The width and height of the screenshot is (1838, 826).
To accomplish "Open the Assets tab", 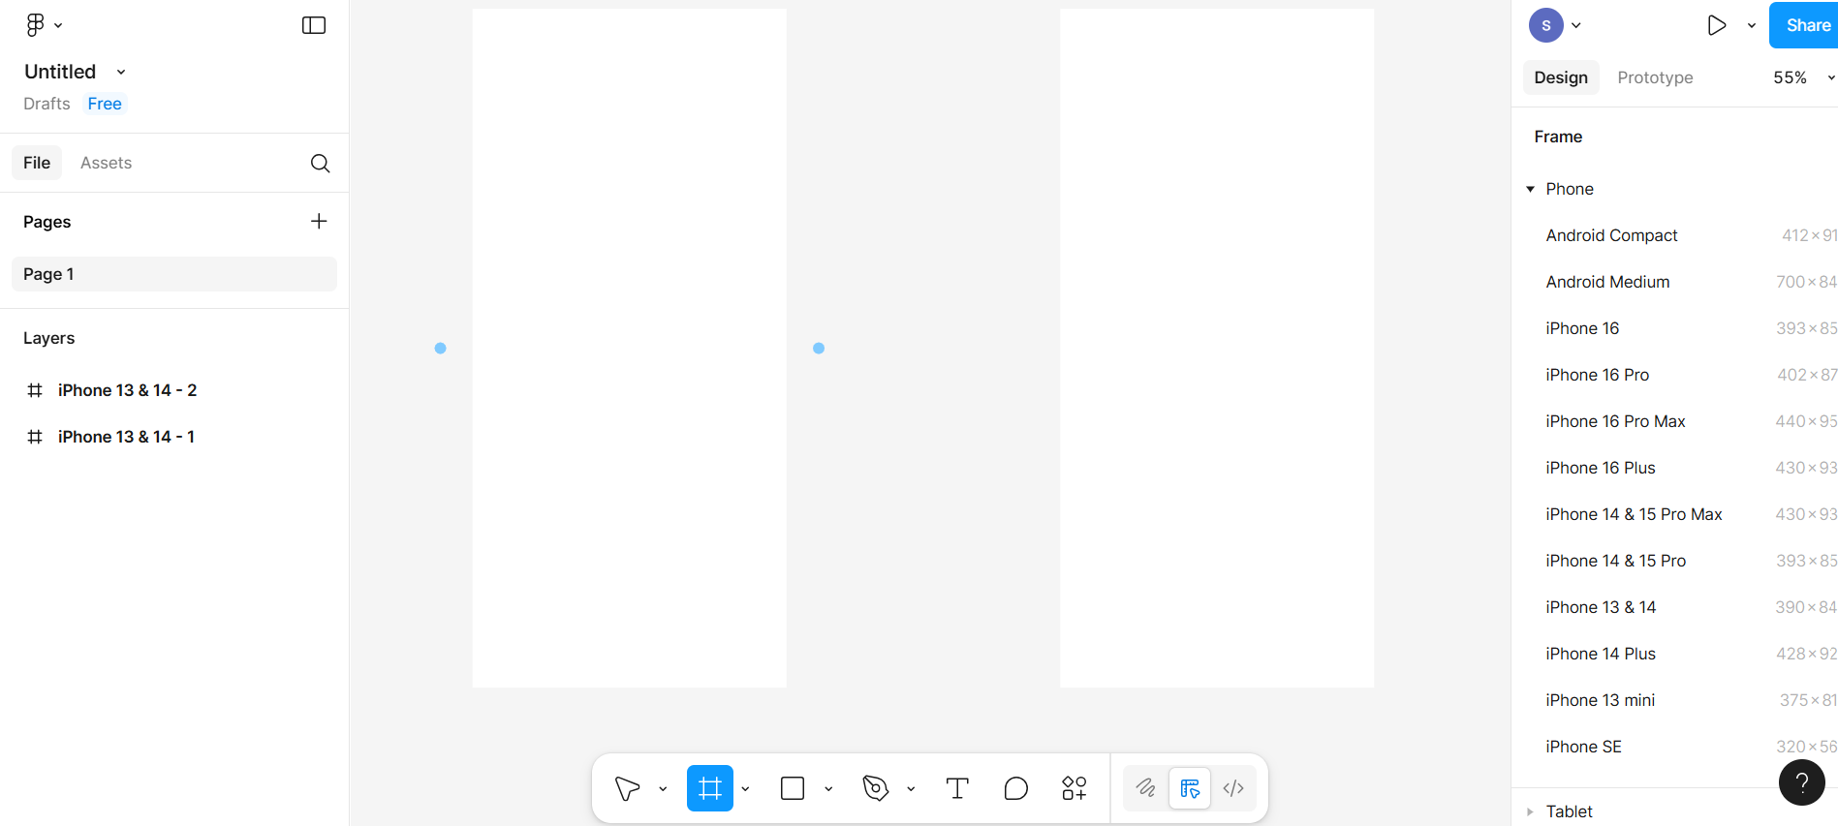I will (106, 163).
